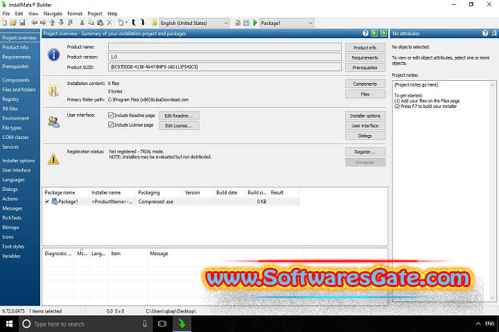Click the pin icon on attributes panel header
Image resolution: width=499 pixels, height=332 pixels.
coord(494,33)
